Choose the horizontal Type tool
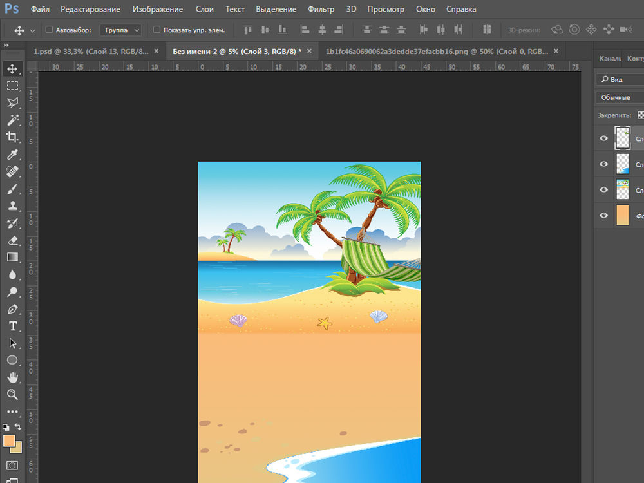Image resolution: width=644 pixels, height=483 pixels. pyautogui.click(x=12, y=326)
